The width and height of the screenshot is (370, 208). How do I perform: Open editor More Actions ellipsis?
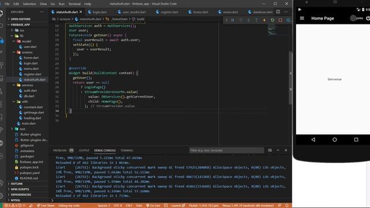pyautogui.click(x=286, y=12)
